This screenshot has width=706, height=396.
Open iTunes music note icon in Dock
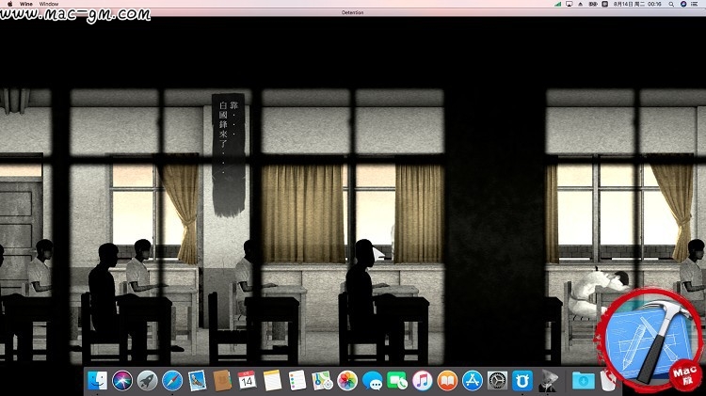[x=423, y=381]
